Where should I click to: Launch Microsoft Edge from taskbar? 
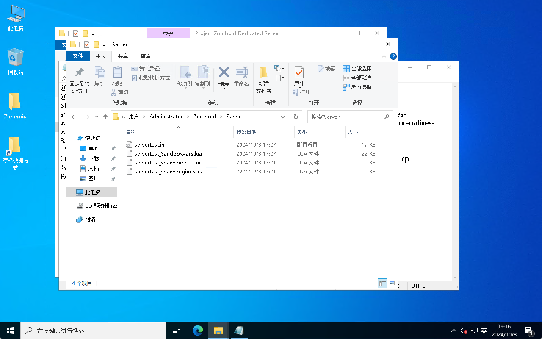click(x=198, y=331)
